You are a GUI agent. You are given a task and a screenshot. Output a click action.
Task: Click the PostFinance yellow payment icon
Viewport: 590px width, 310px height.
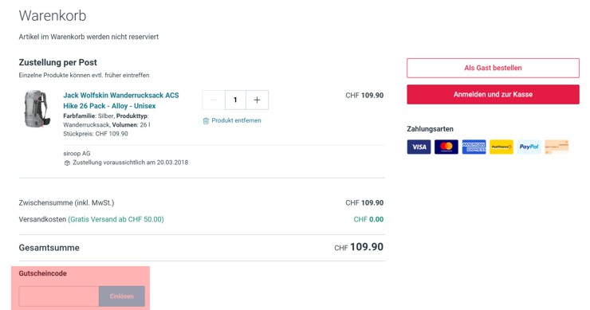click(501, 147)
